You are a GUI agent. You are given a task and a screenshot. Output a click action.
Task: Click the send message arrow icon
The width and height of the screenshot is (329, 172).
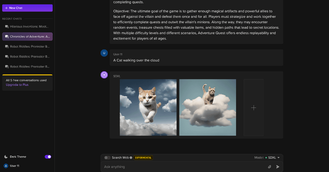[277, 167]
